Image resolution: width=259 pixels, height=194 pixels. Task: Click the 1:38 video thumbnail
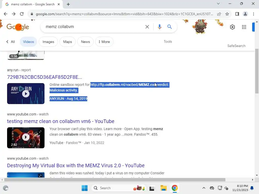[26, 55]
